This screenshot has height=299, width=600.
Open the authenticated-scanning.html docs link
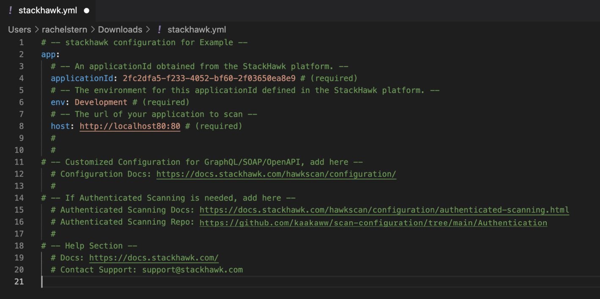384,210
